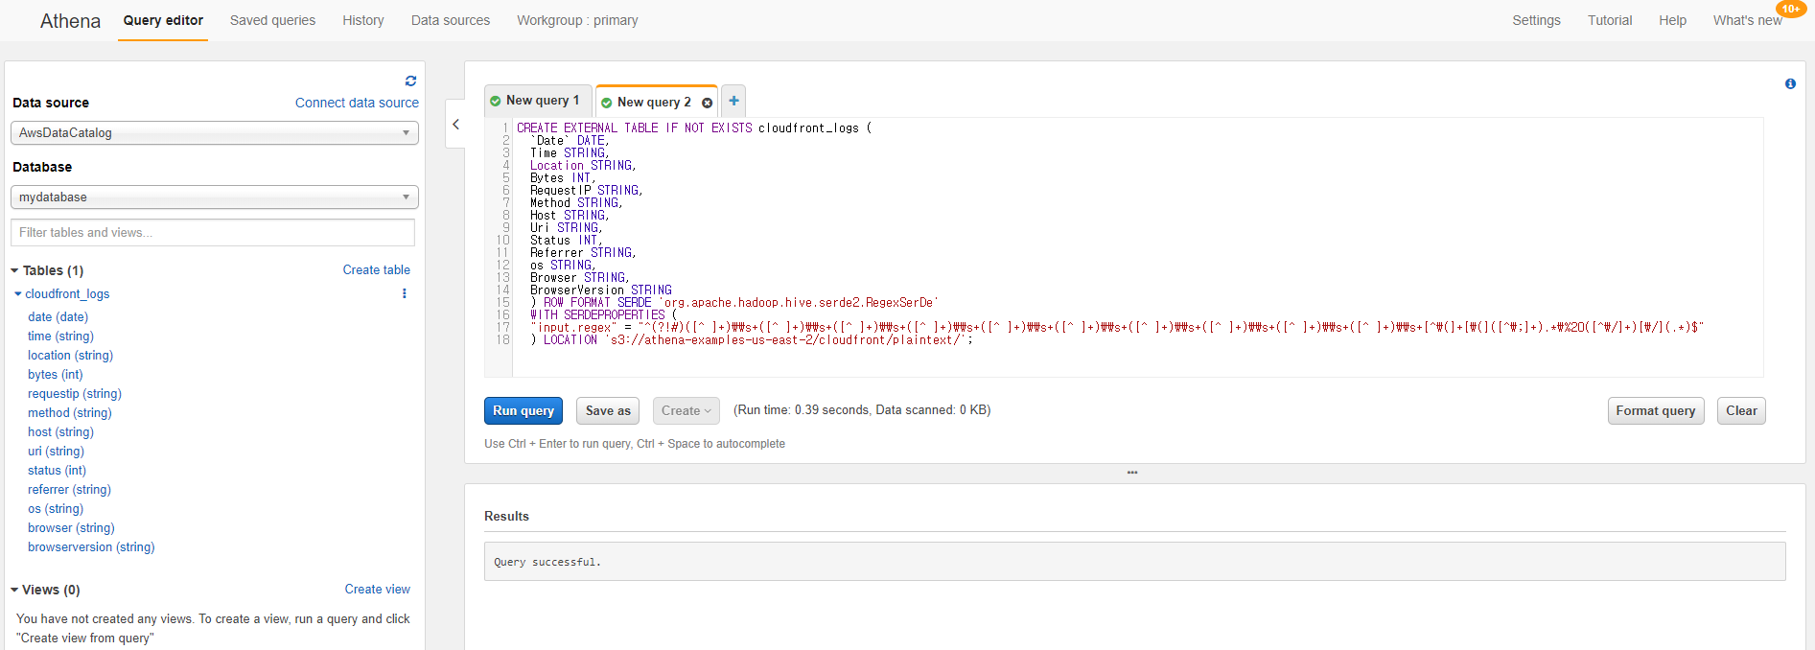Select the requestip (string) column
1815x650 pixels.
click(x=75, y=394)
